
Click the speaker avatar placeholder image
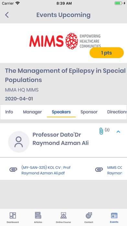coord(19,142)
